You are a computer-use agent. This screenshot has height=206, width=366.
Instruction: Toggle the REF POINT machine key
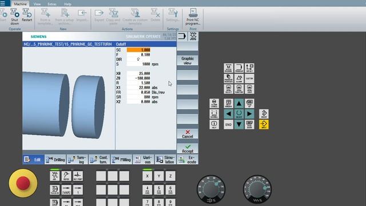[x=78, y=176]
